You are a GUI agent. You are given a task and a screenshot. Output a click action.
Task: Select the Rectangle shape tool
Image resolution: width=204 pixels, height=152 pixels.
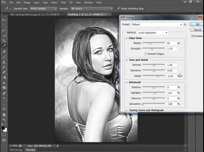pos(4,109)
